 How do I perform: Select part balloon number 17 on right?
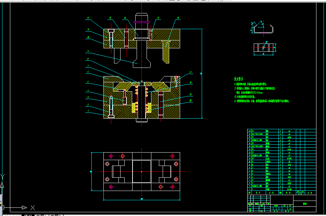190,72
